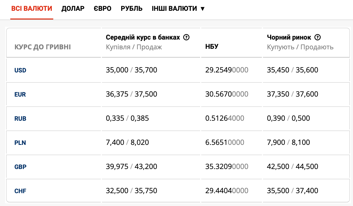Click question mark icon beside Чорний ринок

pyautogui.click(x=318, y=38)
